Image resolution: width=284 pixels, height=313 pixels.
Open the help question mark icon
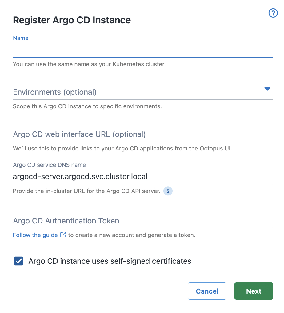pyautogui.click(x=273, y=13)
